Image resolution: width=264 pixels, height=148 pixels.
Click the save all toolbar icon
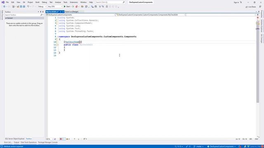(24, 7)
